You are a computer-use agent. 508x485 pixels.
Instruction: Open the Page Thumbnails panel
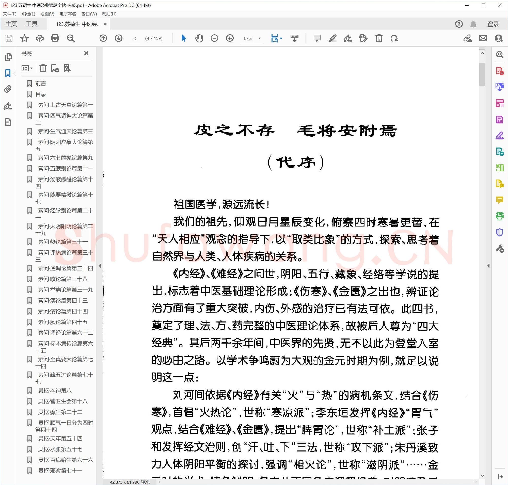pos(9,57)
